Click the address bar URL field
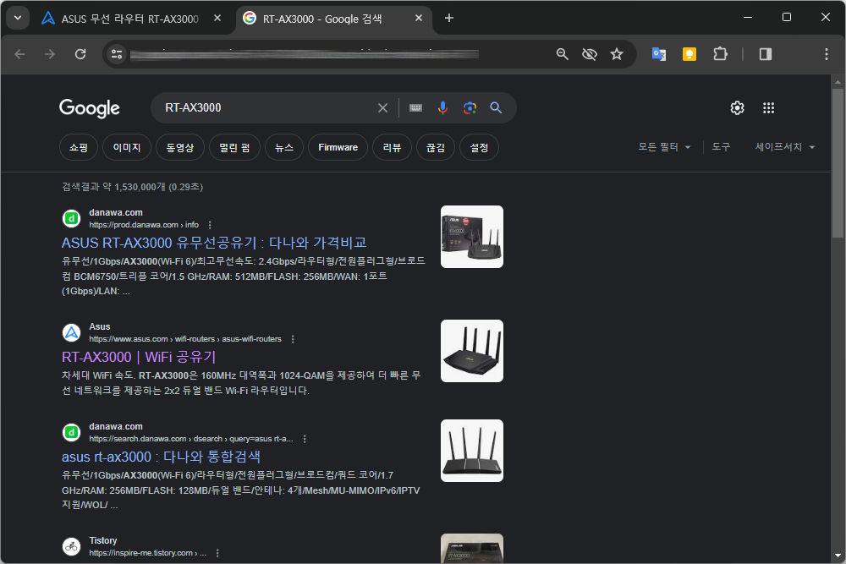Viewport: 846px width, 564px height. pos(305,54)
